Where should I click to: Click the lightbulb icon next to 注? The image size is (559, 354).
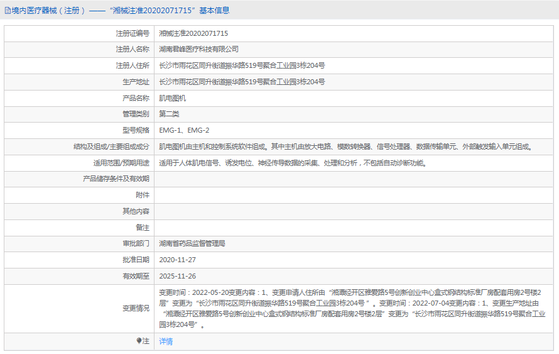click(139, 341)
